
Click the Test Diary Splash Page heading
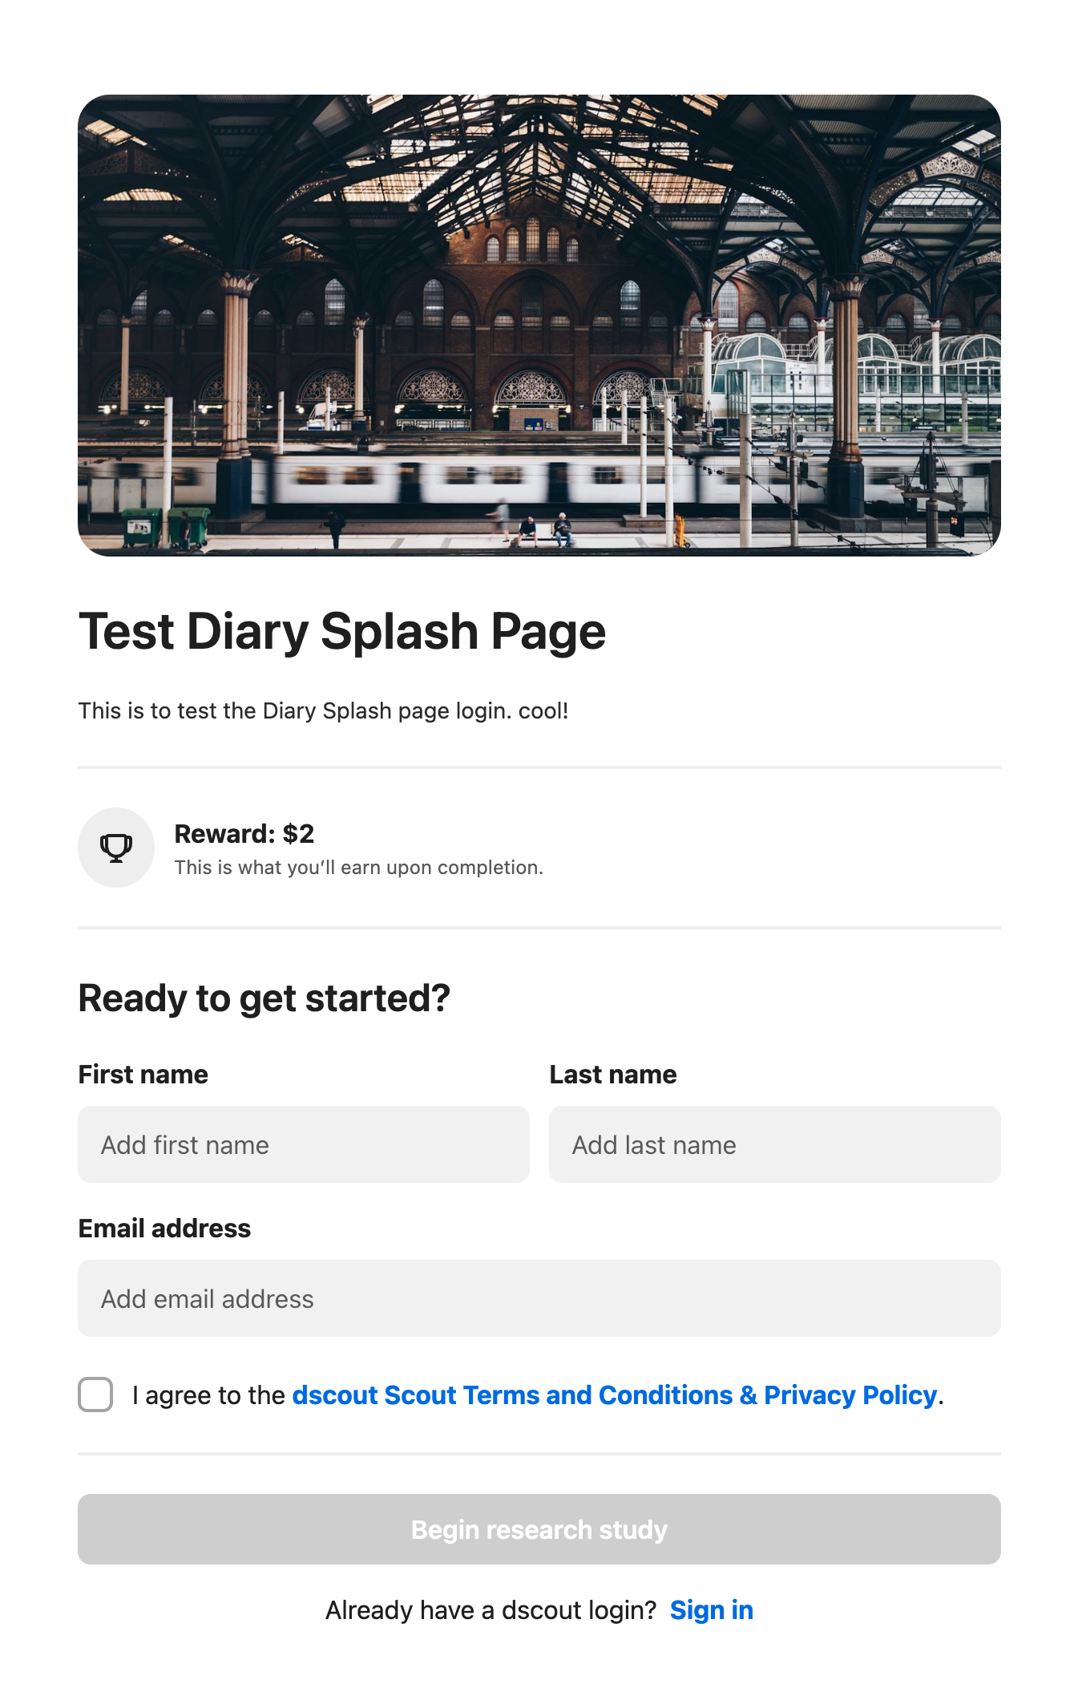(x=342, y=632)
